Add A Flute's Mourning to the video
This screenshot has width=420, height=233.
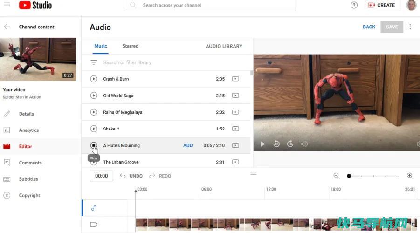tap(188, 145)
